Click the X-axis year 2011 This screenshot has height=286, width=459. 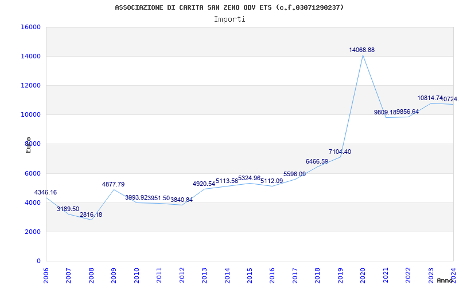[x=160, y=275]
